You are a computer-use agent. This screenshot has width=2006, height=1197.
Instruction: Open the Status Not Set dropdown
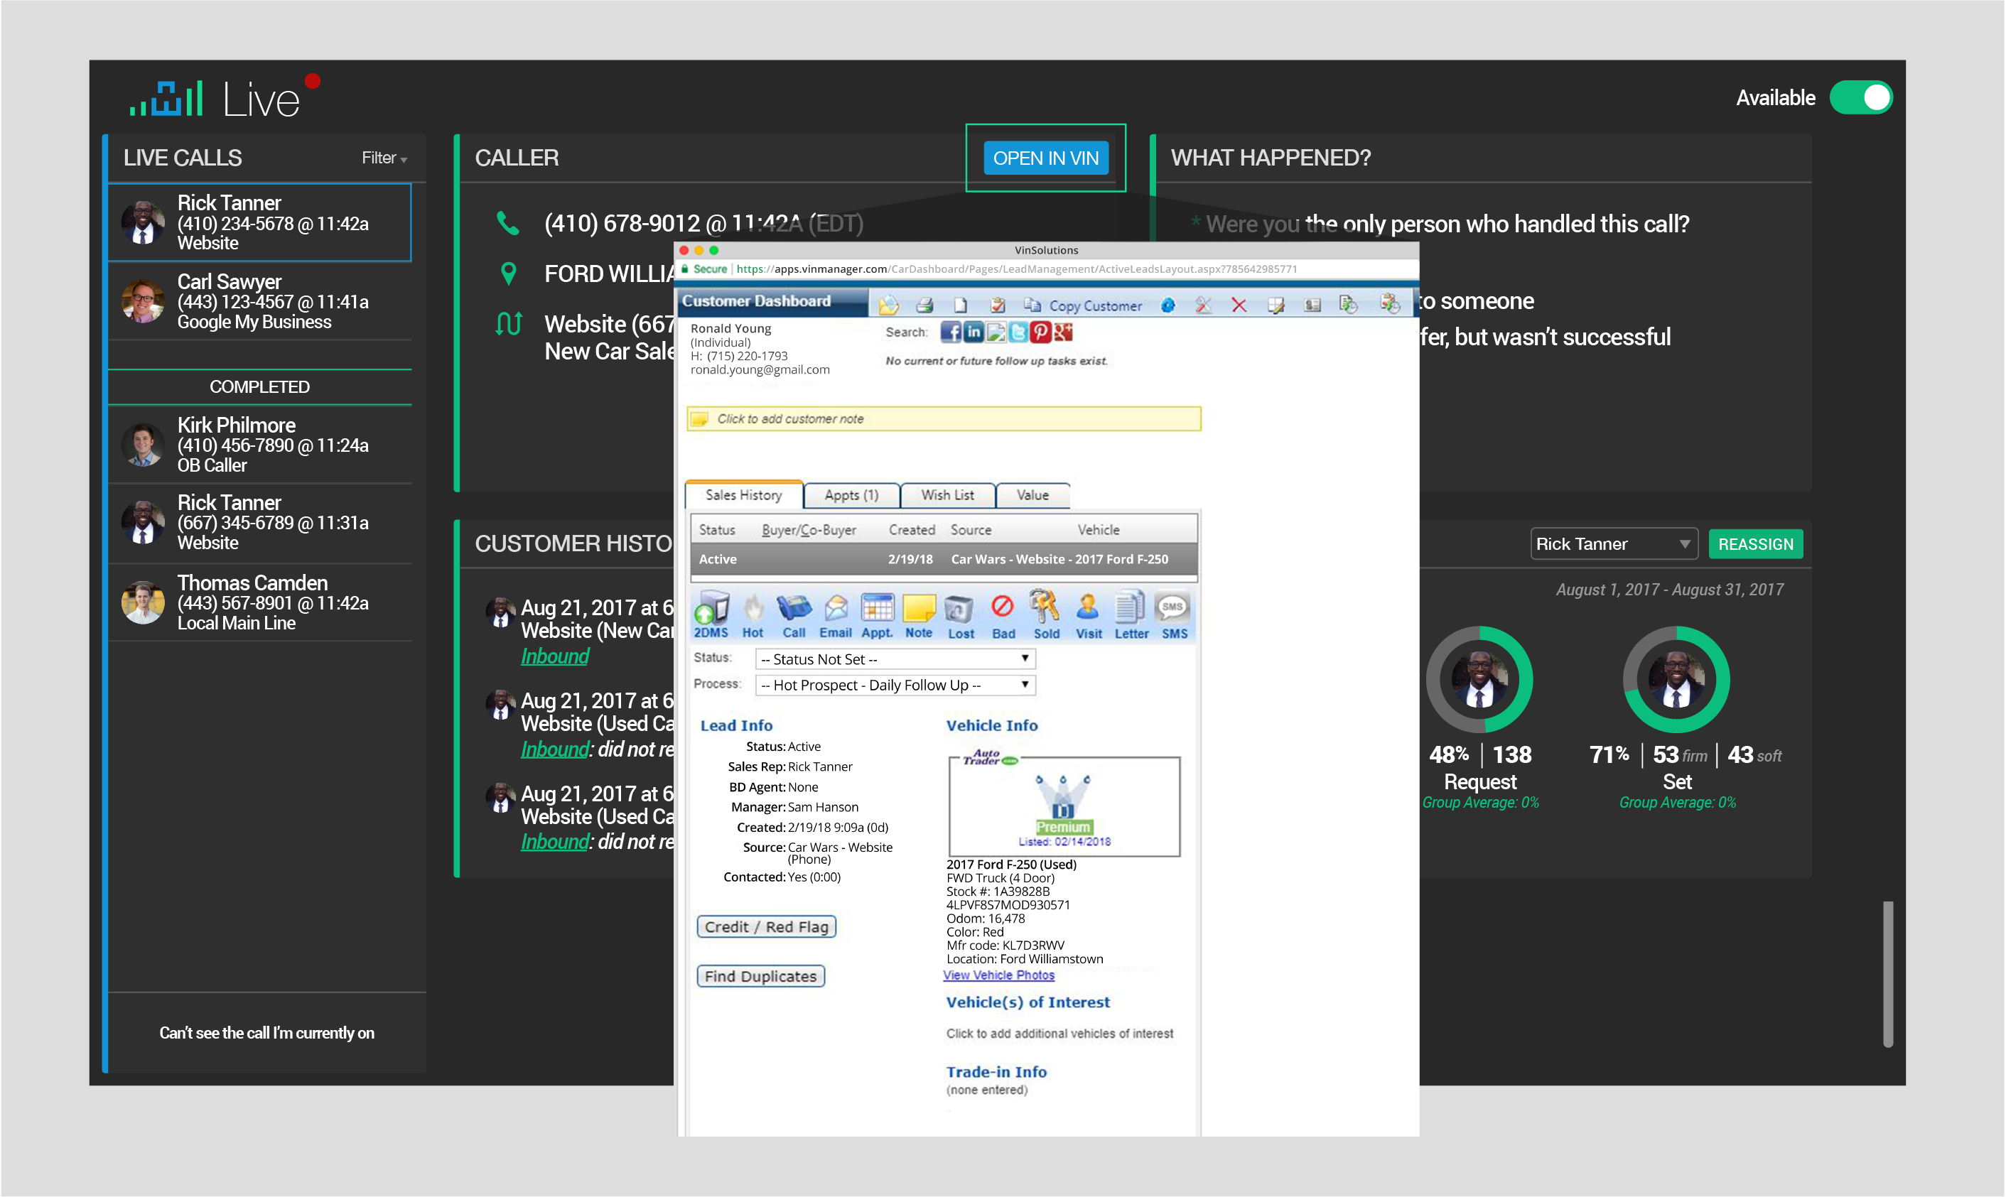[x=895, y=659]
